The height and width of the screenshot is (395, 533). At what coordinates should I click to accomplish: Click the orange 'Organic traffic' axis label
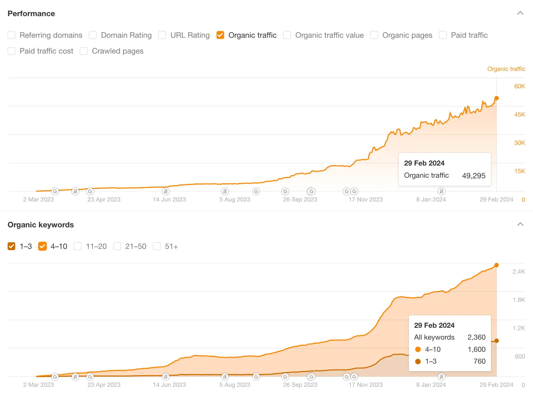(x=506, y=69)
